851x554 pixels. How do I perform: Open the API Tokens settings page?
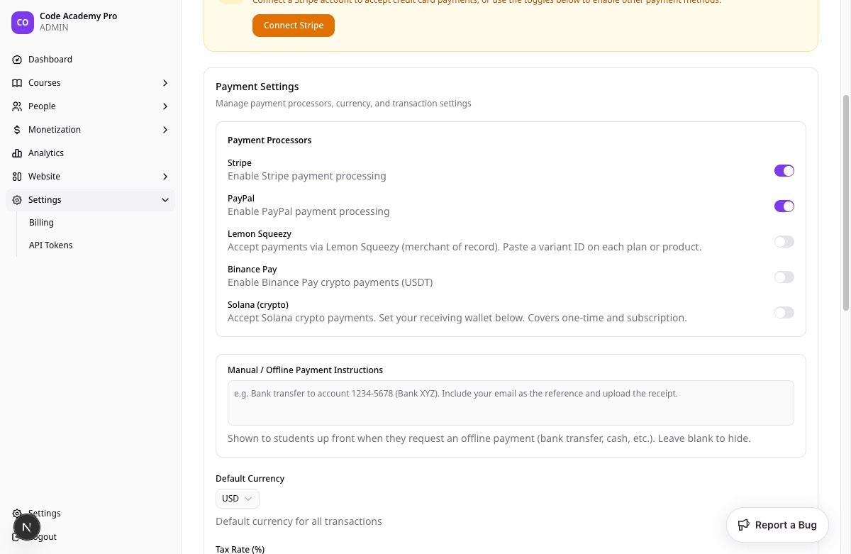[x=51, y=245]
